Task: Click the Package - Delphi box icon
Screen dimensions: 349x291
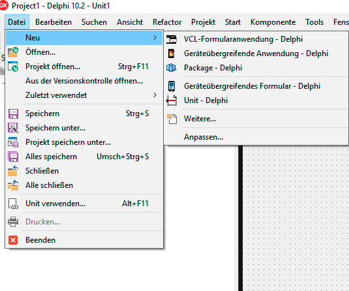Action: pyautogui.click(x=172, y=68)
